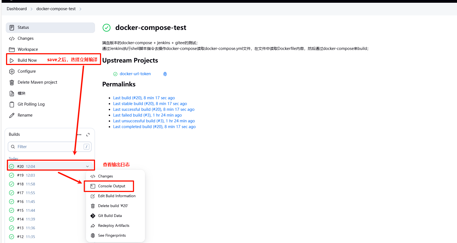Select Console Output from context menu
The height and width of the screenshot is (243, 457).
[x=115, y=186]
